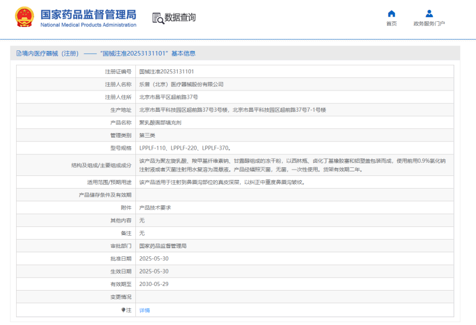The image size is (476, 325).
Task: Click the 批准日期 value 2025-05-30
Action: [x=154, y=259]
